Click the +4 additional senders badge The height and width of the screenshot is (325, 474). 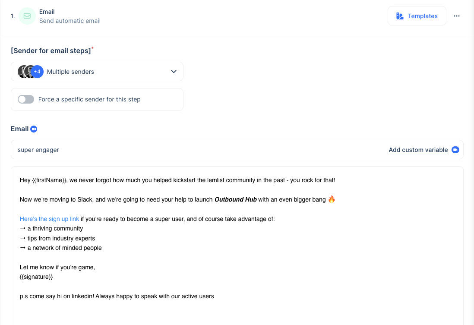(x=37, y=72)
